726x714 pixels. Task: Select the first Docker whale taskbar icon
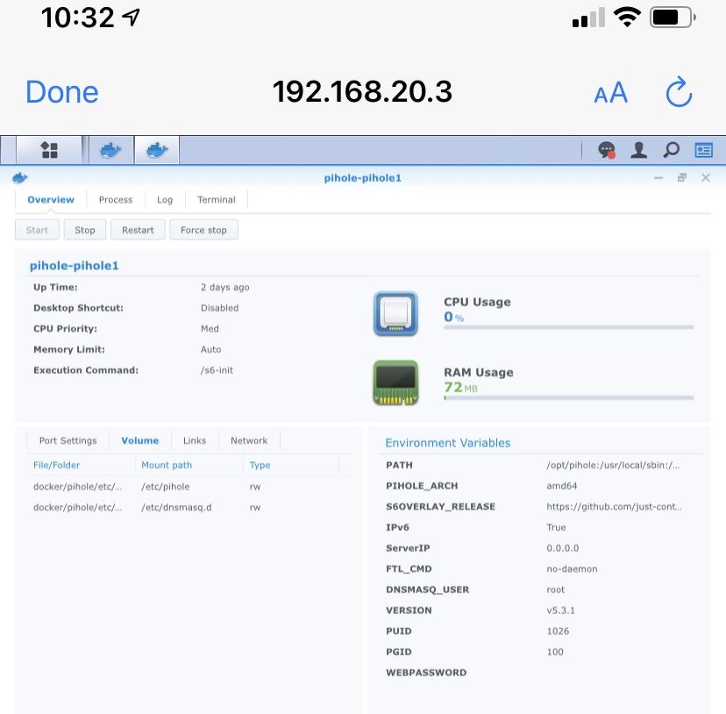[111, 150]
